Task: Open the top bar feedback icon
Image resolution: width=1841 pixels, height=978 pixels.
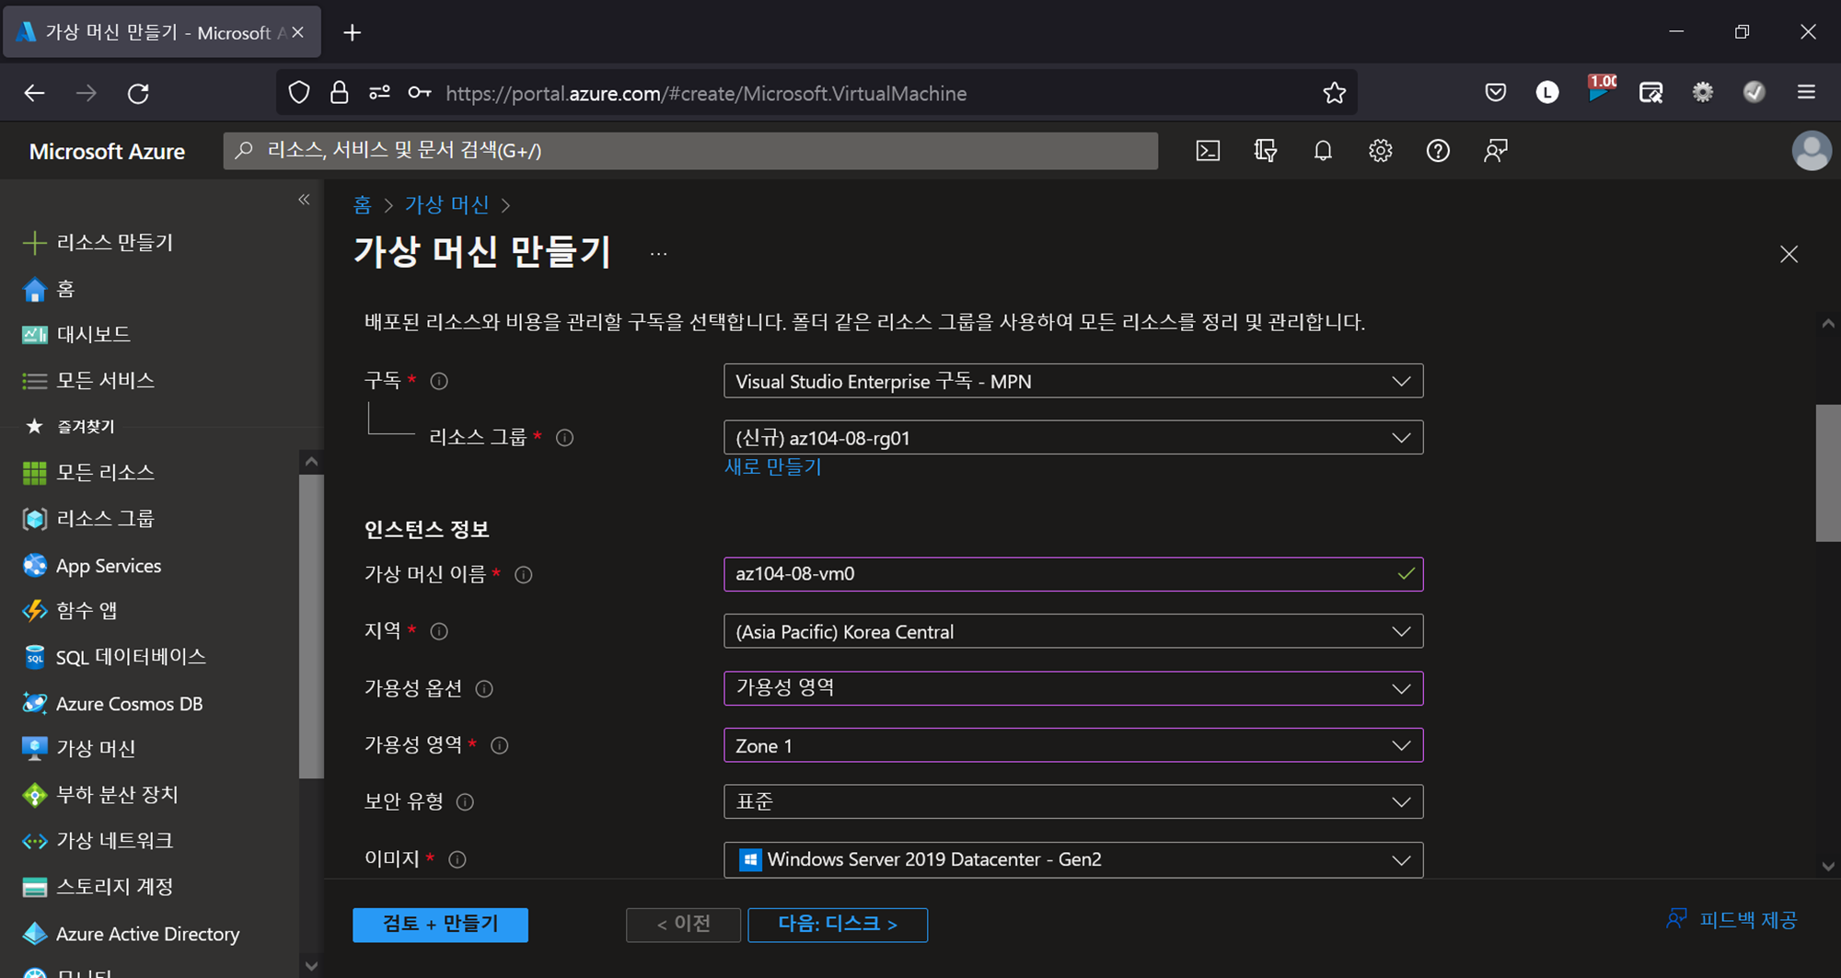Action: pos(1496,151)
